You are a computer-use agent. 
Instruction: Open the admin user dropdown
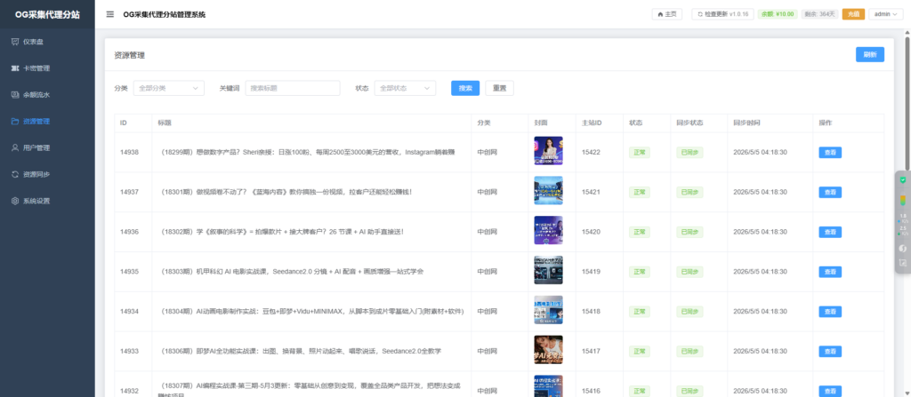coord(885,14)
